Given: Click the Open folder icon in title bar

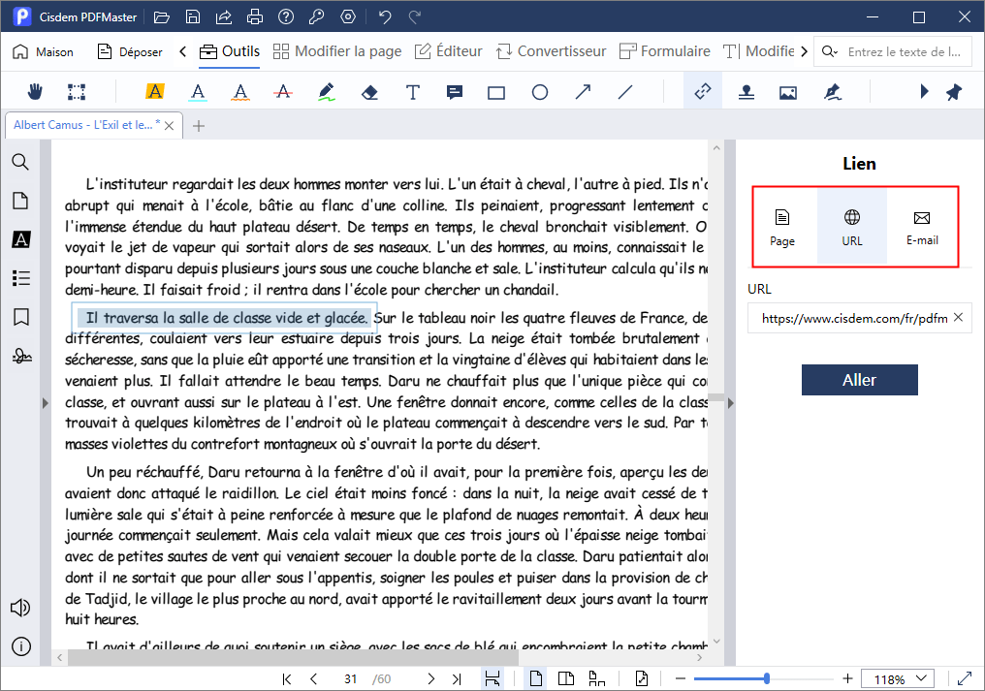Looking at the screenshot, I should [x=162, y=17].
